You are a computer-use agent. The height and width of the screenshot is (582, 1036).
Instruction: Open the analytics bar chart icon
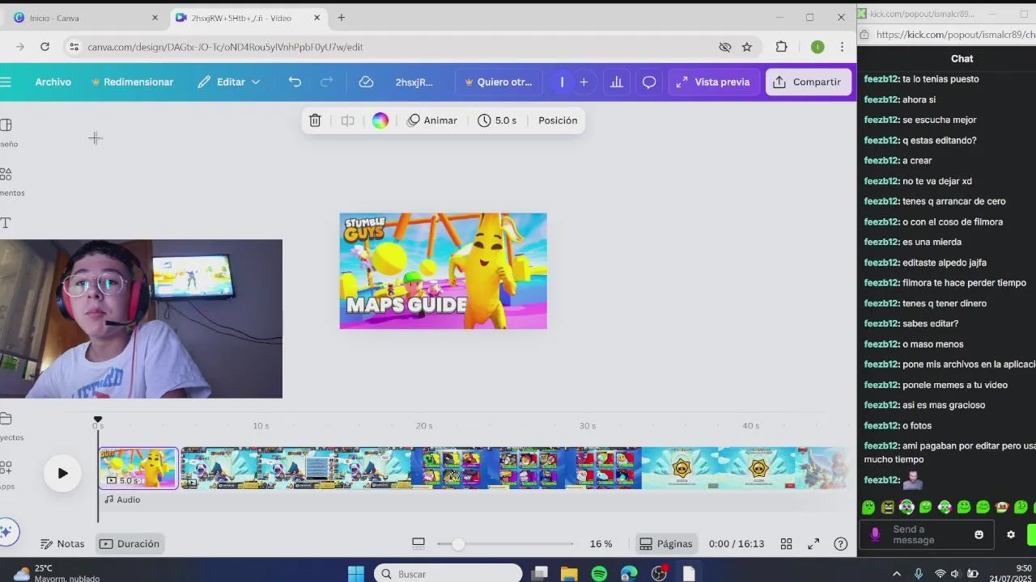pos(617,82)
